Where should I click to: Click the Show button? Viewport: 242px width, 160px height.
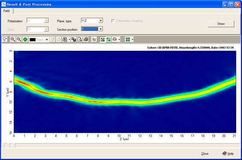(221, 24)
